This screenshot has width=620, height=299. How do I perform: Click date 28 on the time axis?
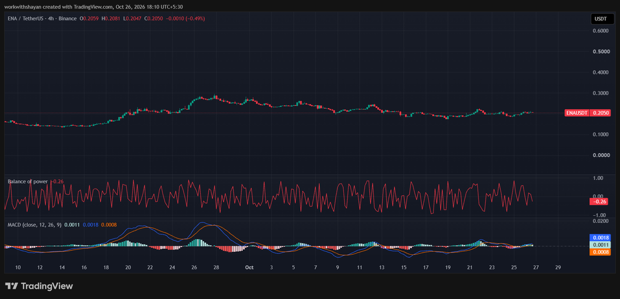216,267
